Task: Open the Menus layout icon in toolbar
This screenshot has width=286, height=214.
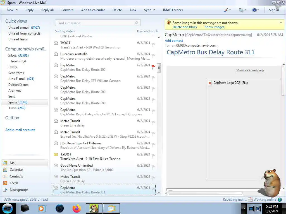Action: click(x=241, y=10)
